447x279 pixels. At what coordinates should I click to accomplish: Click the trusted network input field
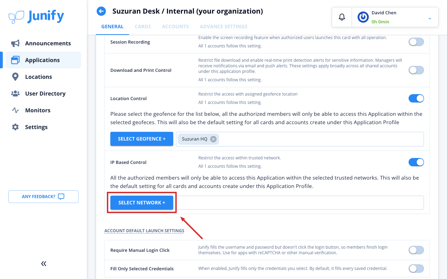point(300,203)
